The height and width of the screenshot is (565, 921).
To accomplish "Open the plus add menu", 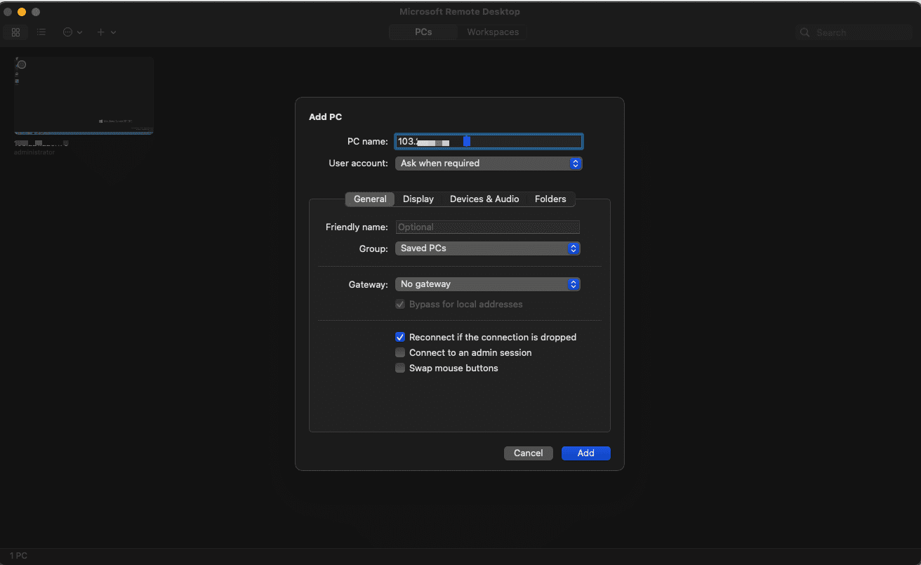I will [105, 32].
